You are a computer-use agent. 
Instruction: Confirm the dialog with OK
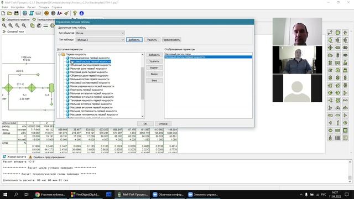(x=145, y=124)
